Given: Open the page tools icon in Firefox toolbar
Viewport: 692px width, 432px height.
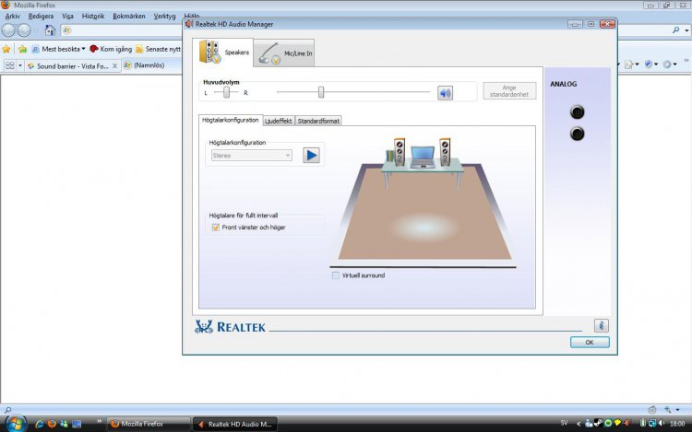Looking at the screenshot, I should (630, 64).
